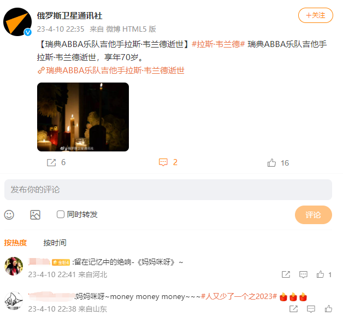
Task: Reply to the 22:38 Shandong comment
Action: 311,309
